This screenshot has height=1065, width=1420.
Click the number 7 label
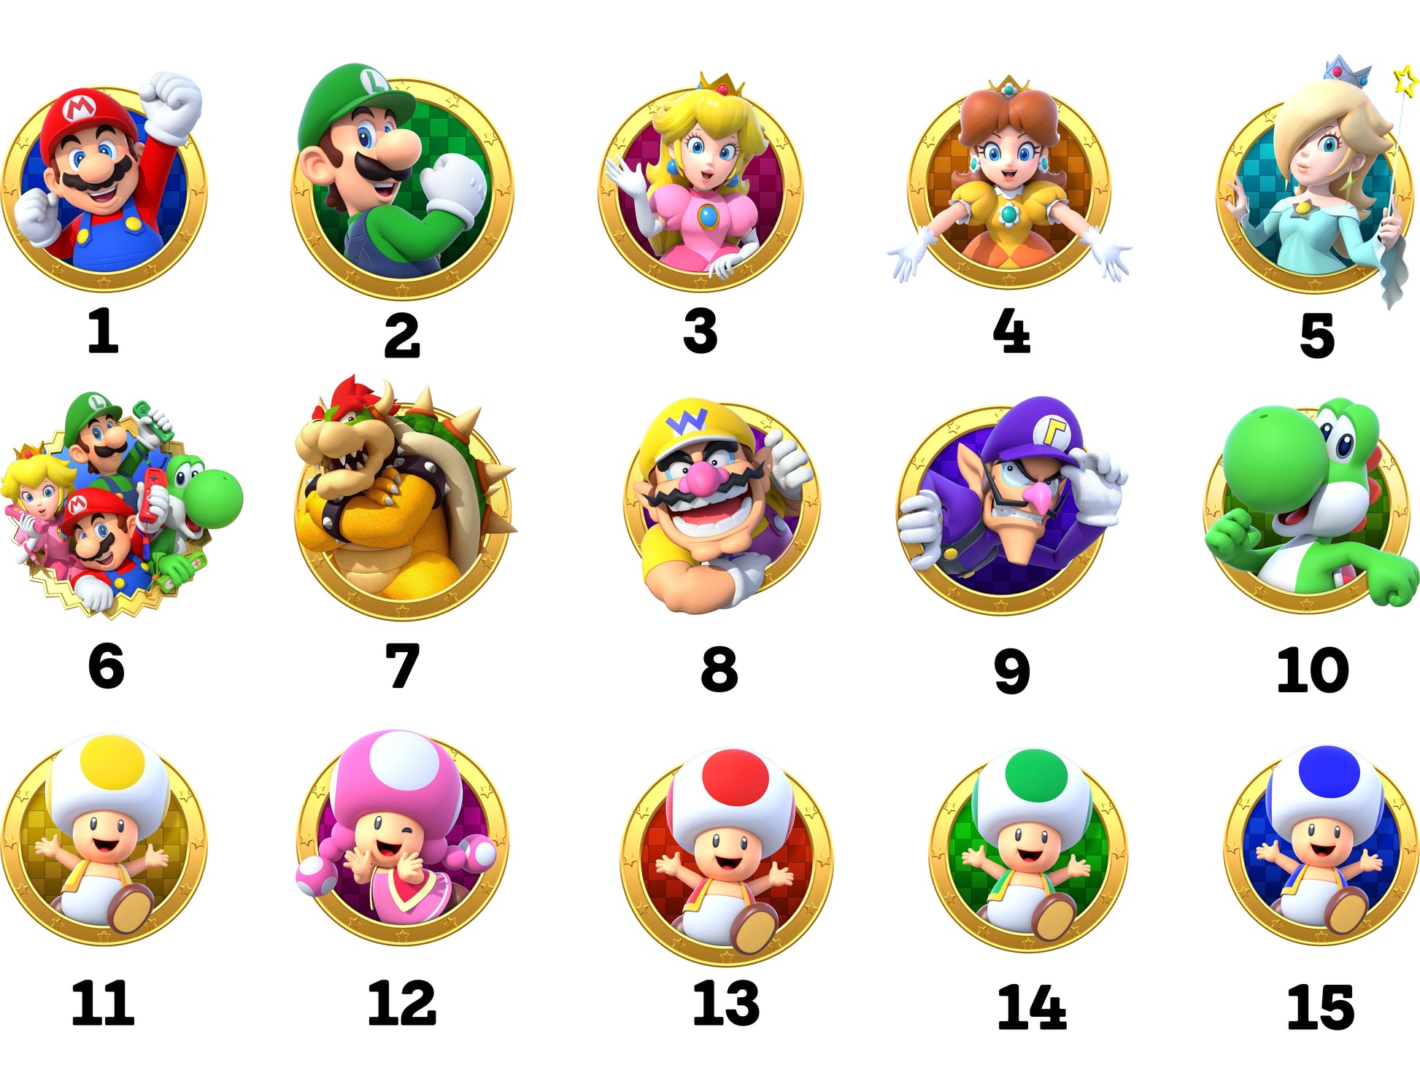coord(402,665)
